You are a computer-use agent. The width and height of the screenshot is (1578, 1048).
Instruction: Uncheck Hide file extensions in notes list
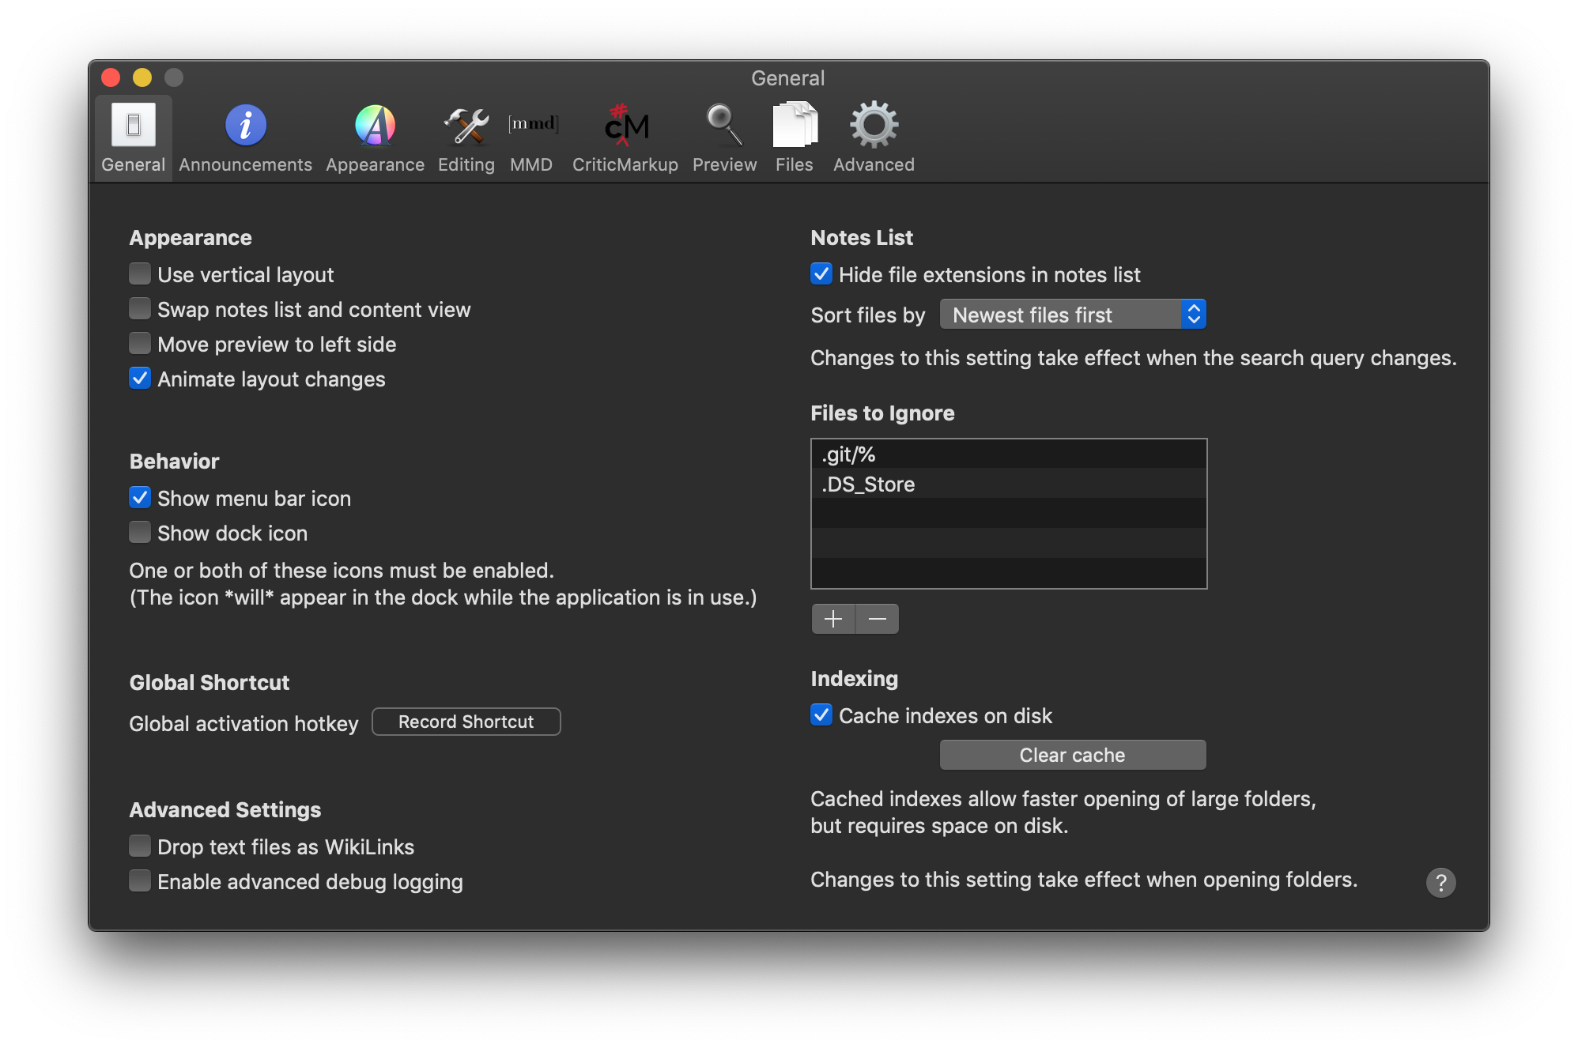click(x=821, y=274)
